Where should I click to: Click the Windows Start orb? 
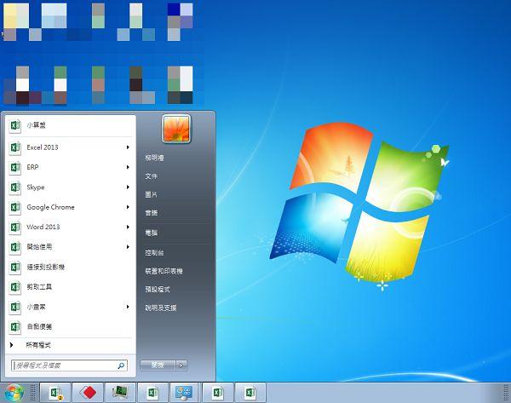point(14,393)
